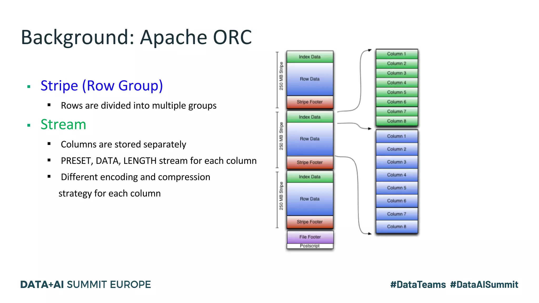
Task: Click the Postscript block in the diagram
Action: pyautogui.click(x=310, y=246)
